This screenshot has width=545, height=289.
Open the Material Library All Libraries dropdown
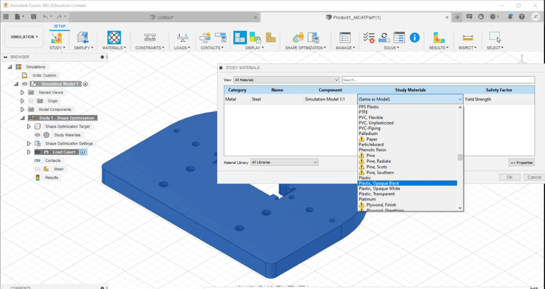pos(284,162)
